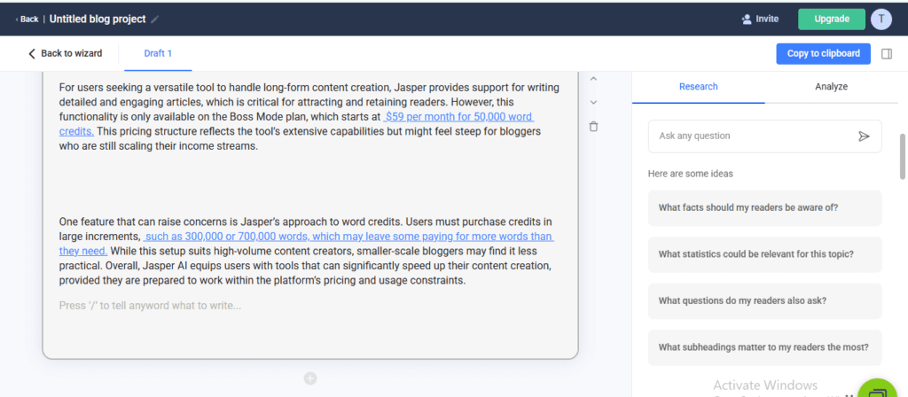
Task: Click the 'Here are some ideas' text
Action: pos(690,174)
